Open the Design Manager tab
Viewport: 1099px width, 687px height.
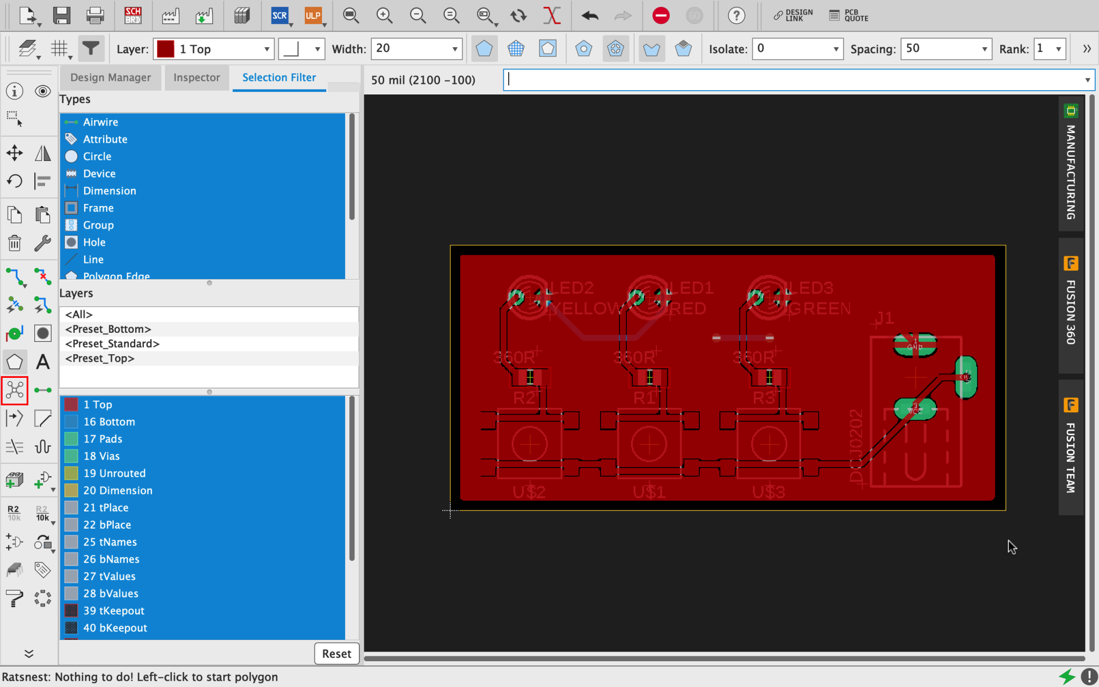coord(111,78)
